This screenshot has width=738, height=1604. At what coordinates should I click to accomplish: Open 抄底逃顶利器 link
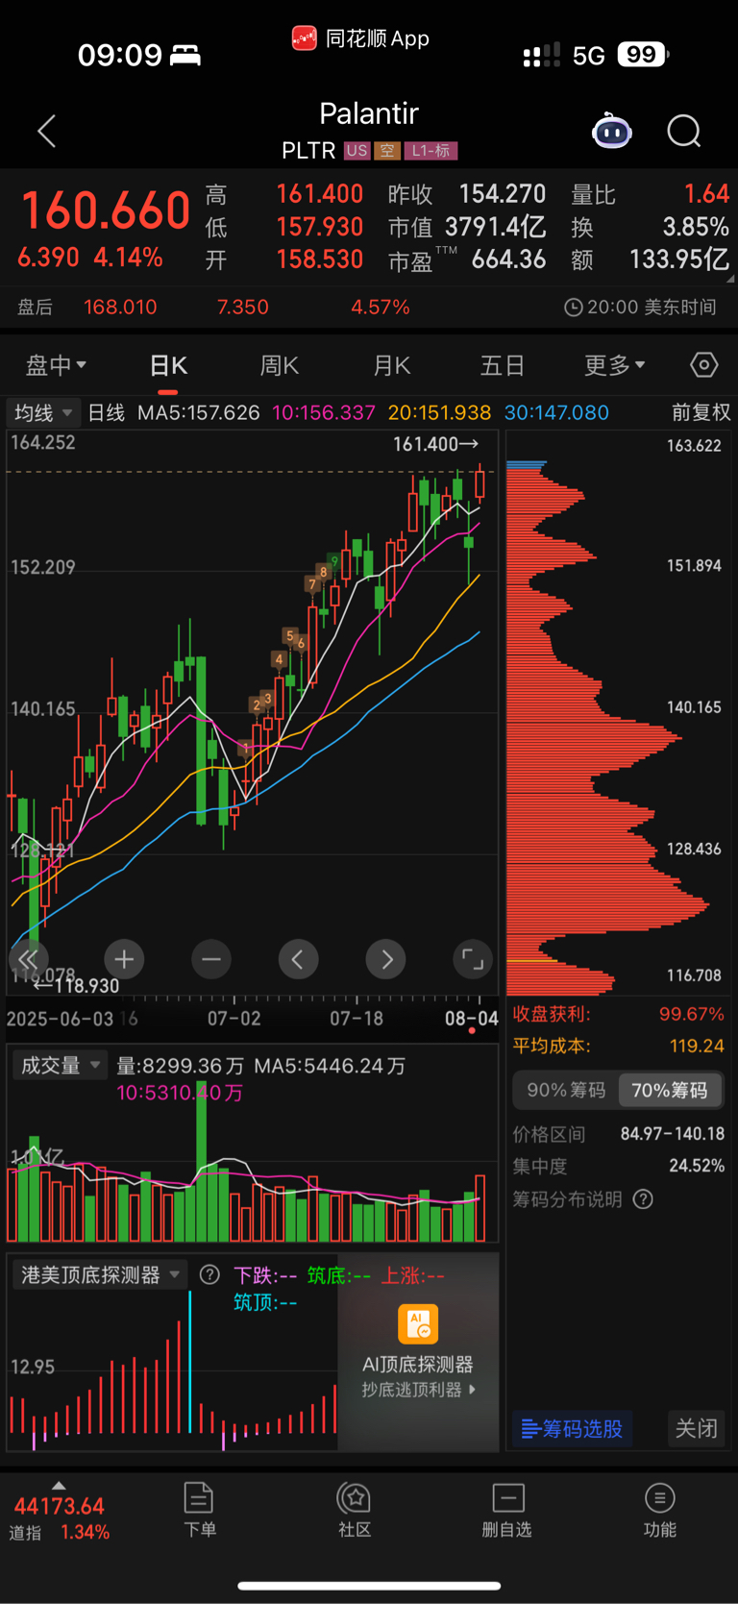[418, 1390]
